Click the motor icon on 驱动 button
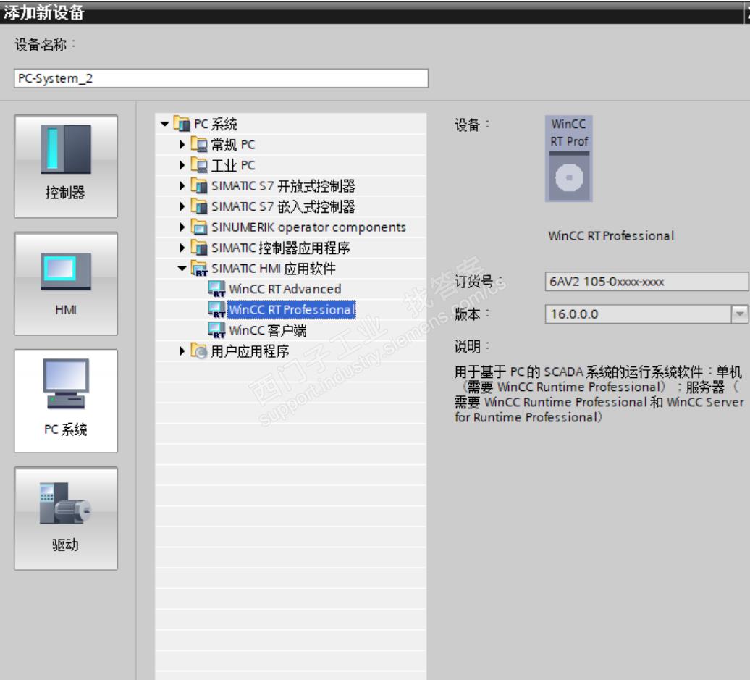Screen dimensions: 750x680 66,503
